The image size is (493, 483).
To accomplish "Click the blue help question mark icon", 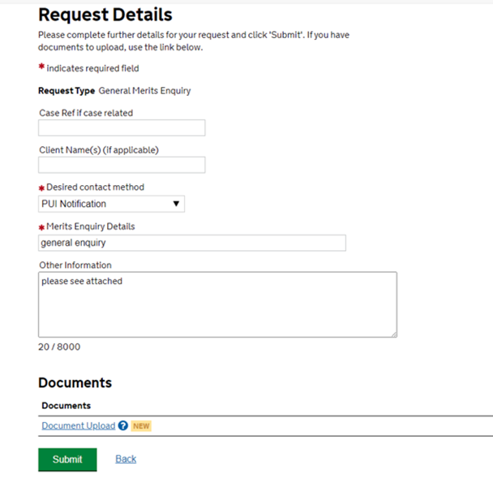I will (x=123, y=425).
